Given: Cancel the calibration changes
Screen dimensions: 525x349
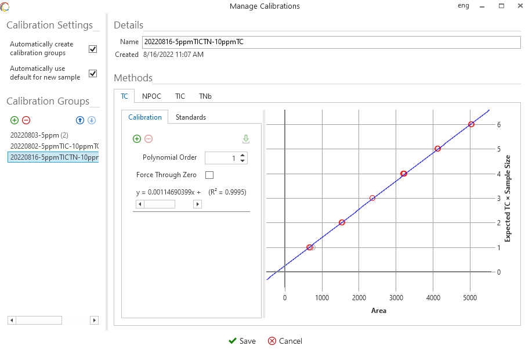Looking at the screenshot, I should [285, 341].
